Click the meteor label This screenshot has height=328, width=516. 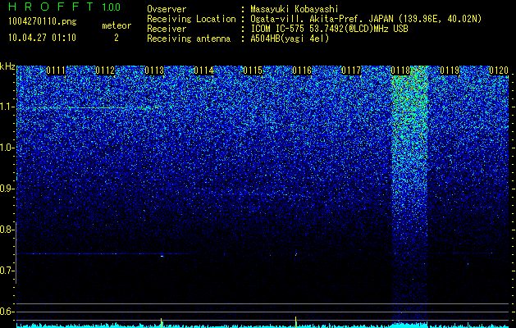(x=116, y=25)
